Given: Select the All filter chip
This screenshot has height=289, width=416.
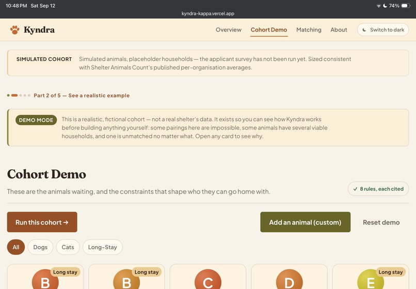Looking at the screenshot, I should pos(16,247).
